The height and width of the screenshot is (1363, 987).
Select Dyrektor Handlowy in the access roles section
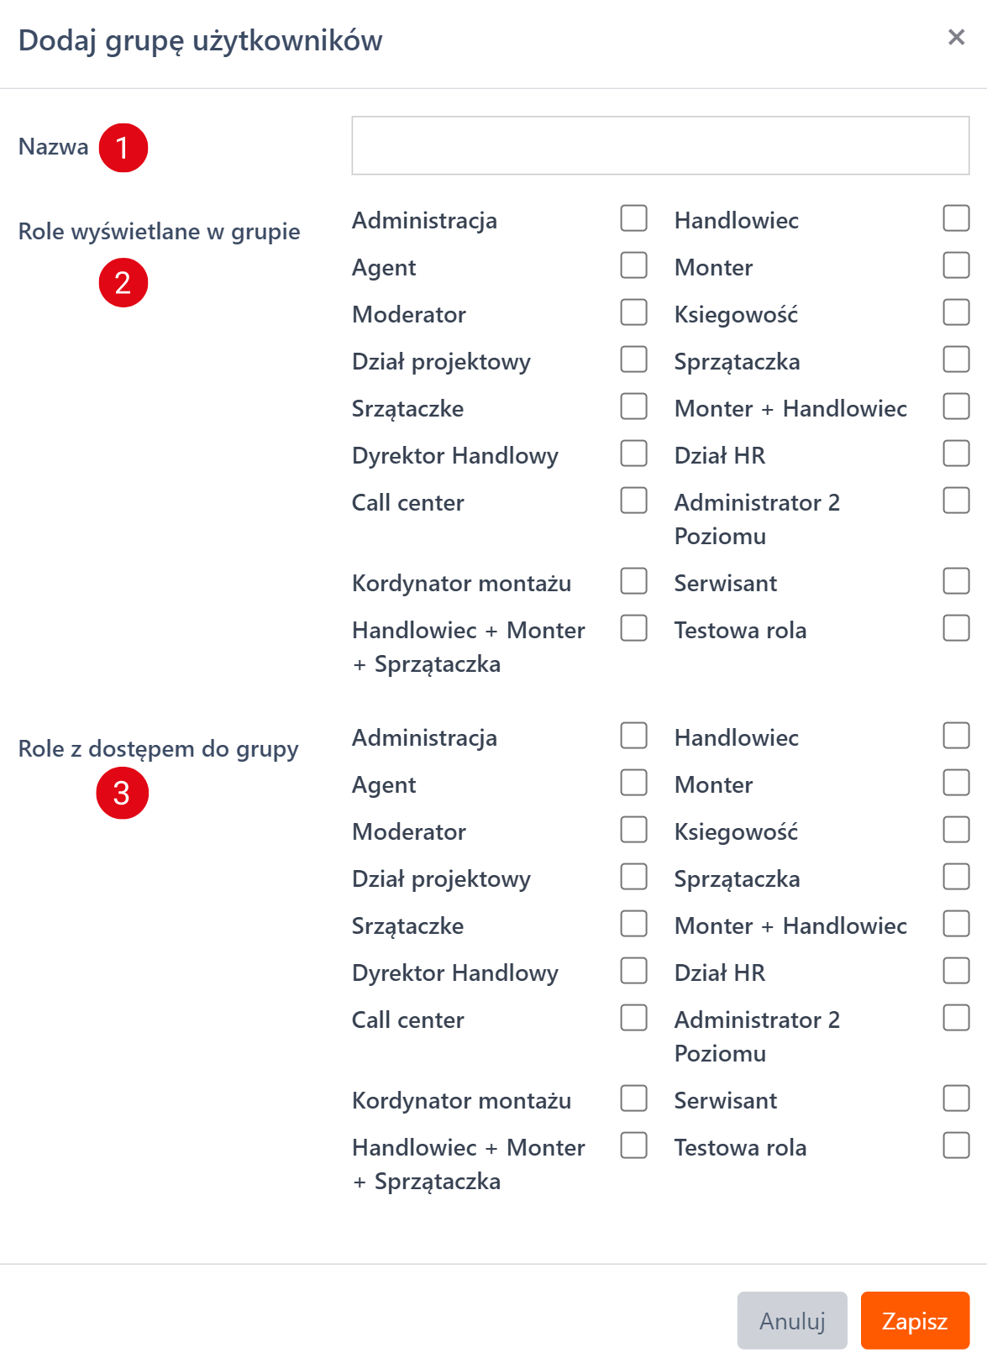click(x=633, y=971)
